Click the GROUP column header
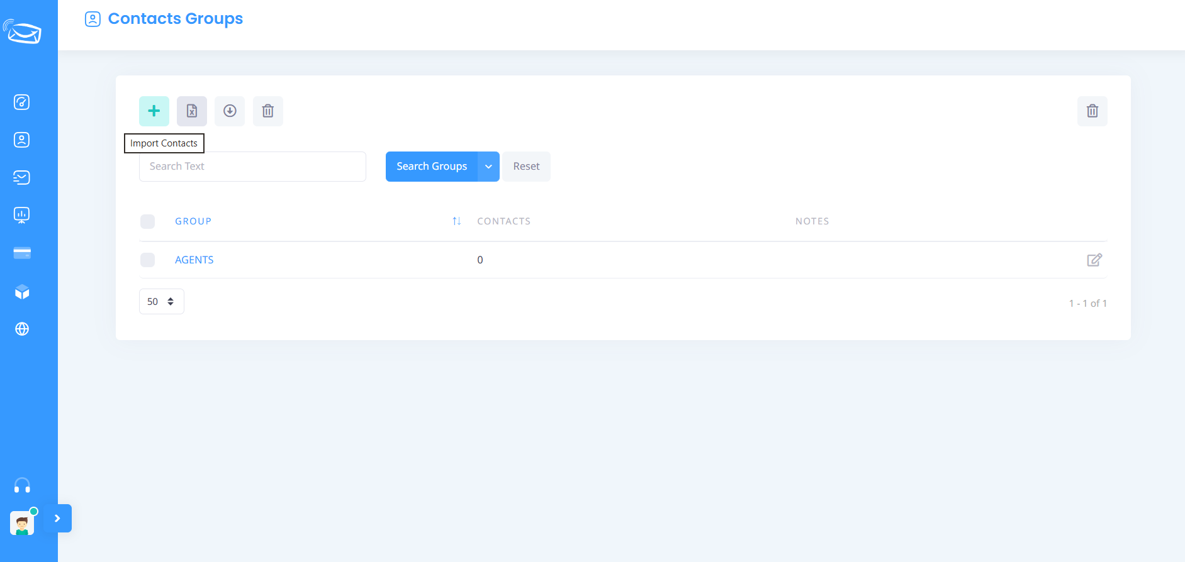Viewport: 1185px width, 562px height. 193,221
